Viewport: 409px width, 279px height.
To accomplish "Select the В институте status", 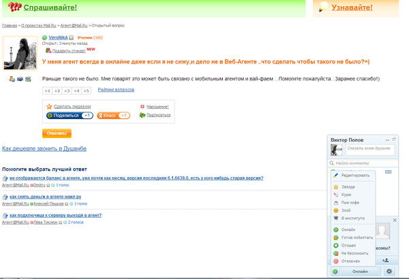I will [353, 218].
